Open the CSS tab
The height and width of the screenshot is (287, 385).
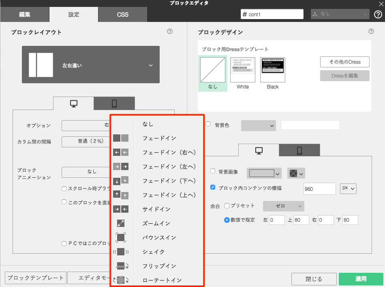click(122, 15)
